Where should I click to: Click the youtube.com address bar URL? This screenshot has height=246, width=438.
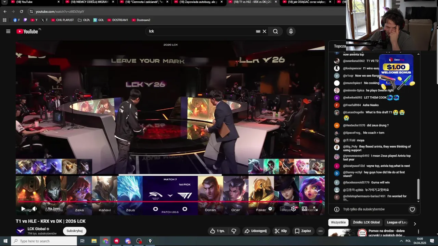tap(60, 12)
